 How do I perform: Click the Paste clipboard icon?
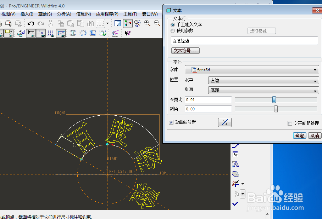(71, 23)
